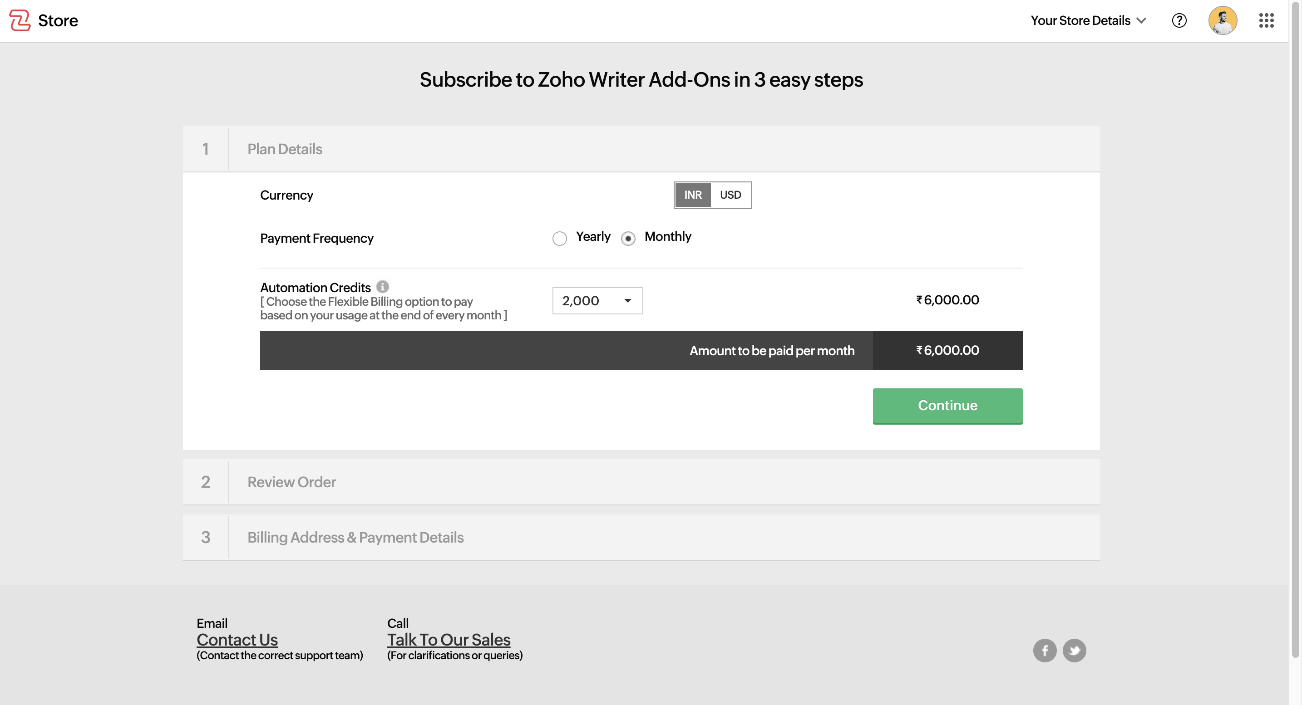Click the 'Payment Frequency' label

pyautogui.click(x=316, y=238)
